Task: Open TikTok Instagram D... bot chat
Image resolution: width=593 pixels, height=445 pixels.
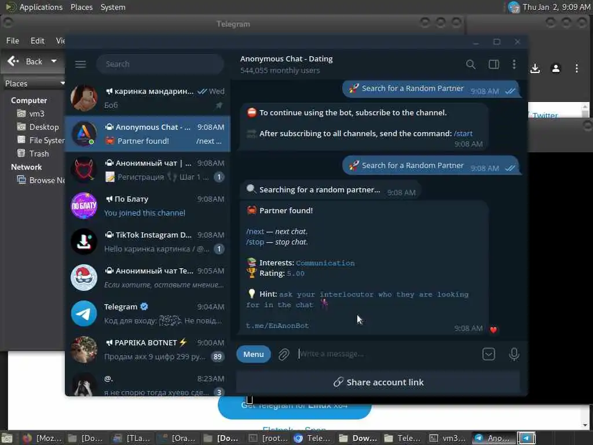Action: tap(148, 242)
